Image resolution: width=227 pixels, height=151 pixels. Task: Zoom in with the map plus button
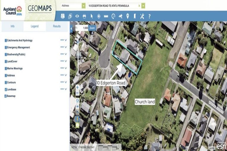tap(77, 87)
